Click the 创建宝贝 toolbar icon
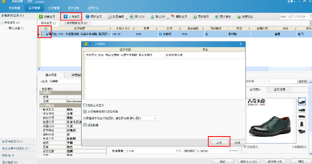 coord(41,16)
